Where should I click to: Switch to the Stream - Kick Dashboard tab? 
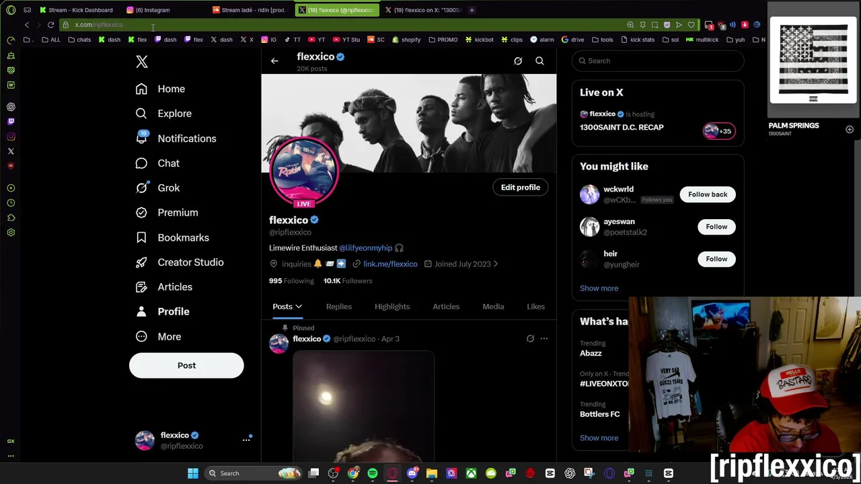click(77, 10)
